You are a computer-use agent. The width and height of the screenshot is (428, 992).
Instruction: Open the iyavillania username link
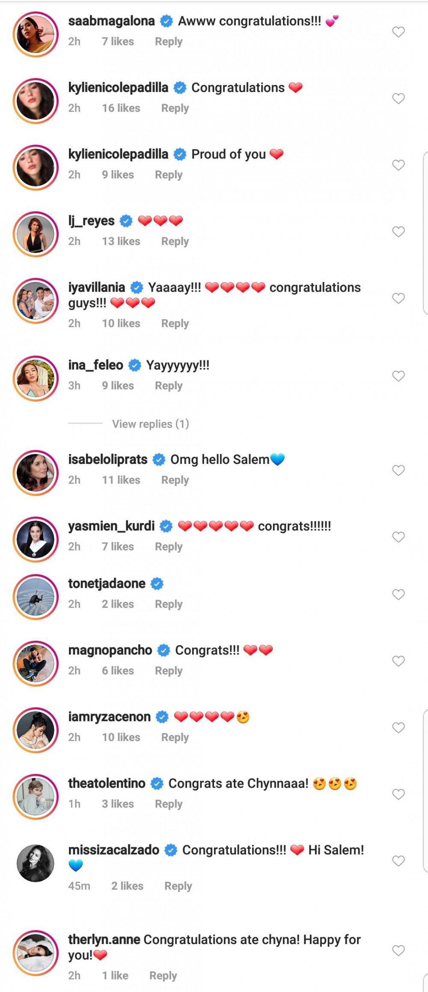[x=97, y=287]
